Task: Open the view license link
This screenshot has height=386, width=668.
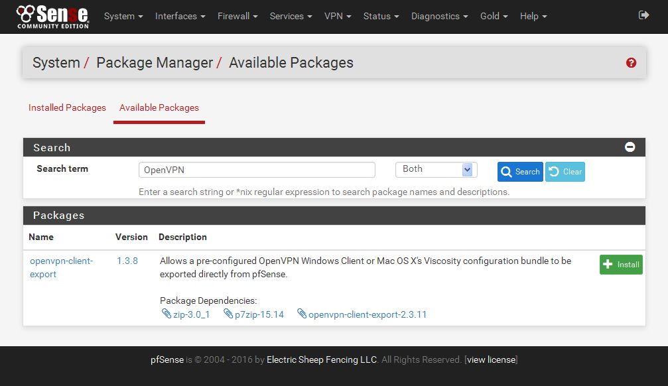Action: click(491, 359)
